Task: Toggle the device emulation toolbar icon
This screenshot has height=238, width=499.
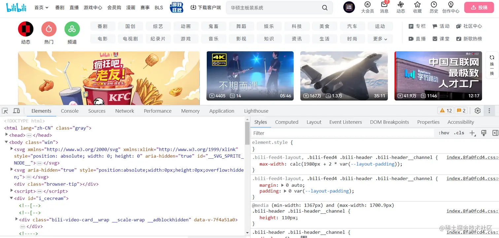Action: (16, 111)
